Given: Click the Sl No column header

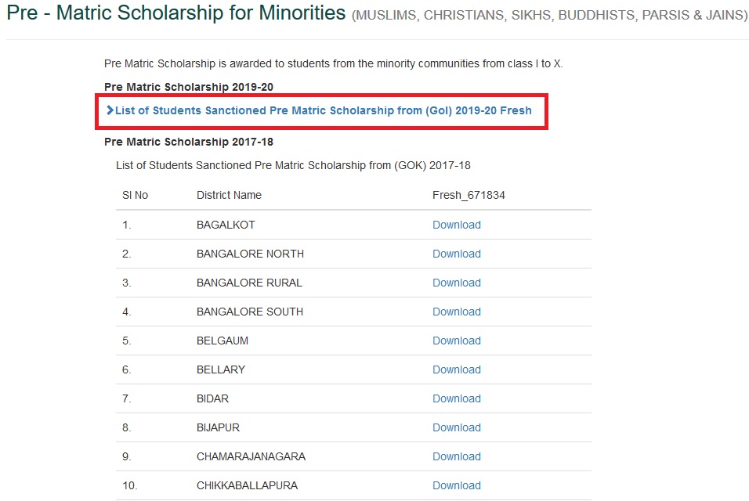Looking at the screenshot, I should point(136,195).
